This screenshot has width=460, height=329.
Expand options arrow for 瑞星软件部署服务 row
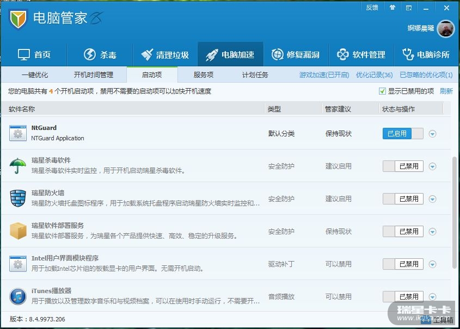point(432,232)
